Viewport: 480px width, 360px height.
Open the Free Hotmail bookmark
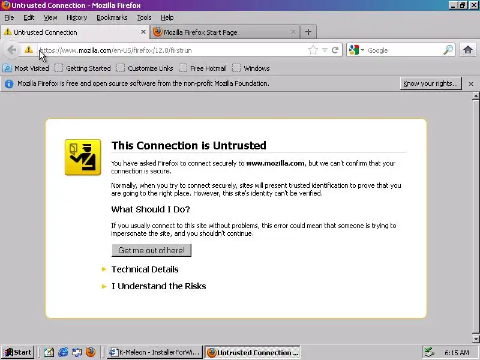[203, 68]
